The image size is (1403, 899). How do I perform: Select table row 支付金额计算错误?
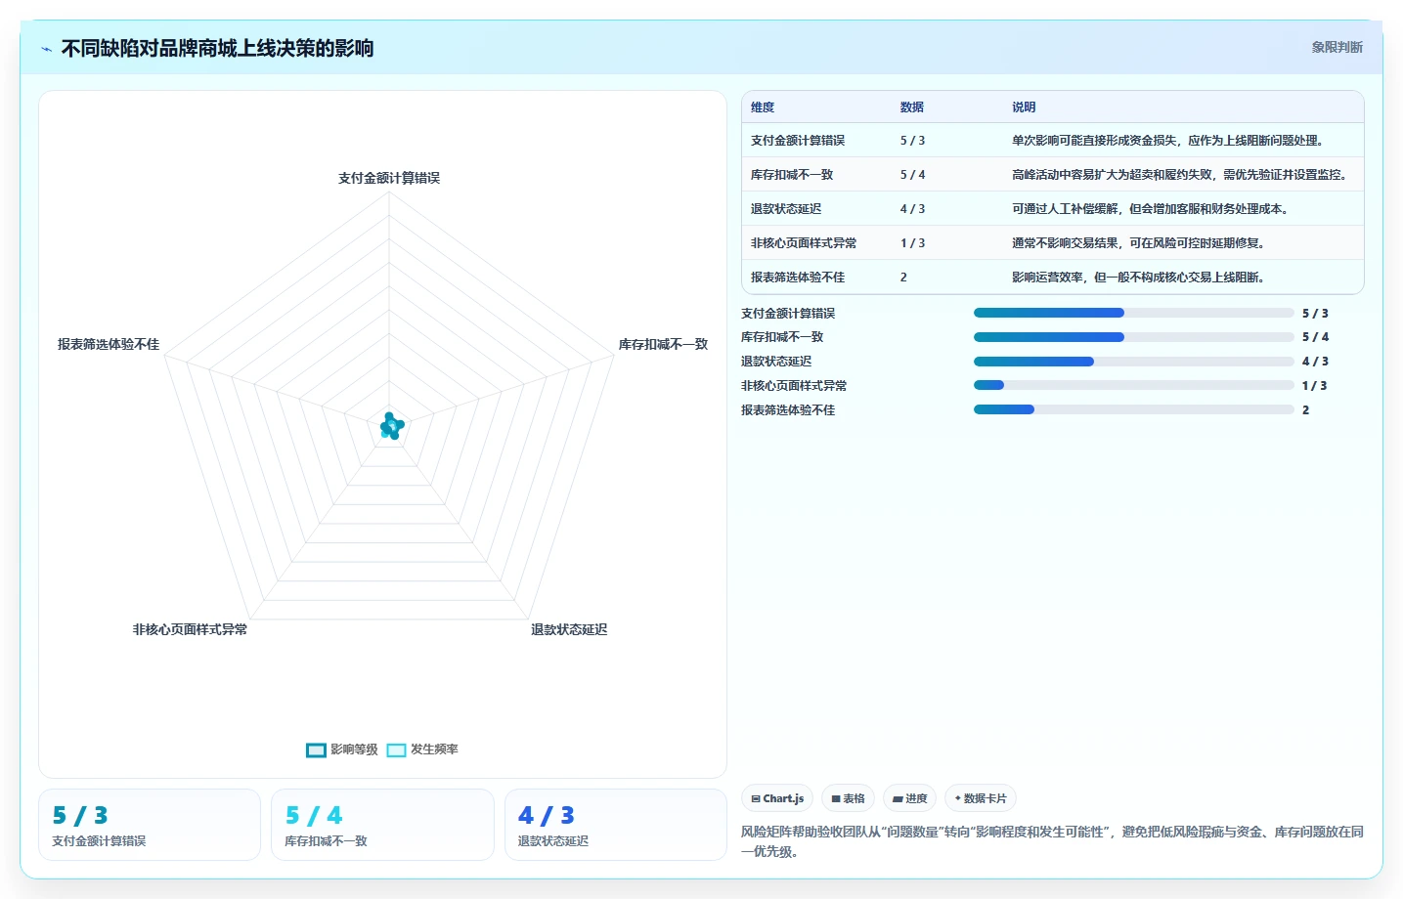tap(1053, 141)
